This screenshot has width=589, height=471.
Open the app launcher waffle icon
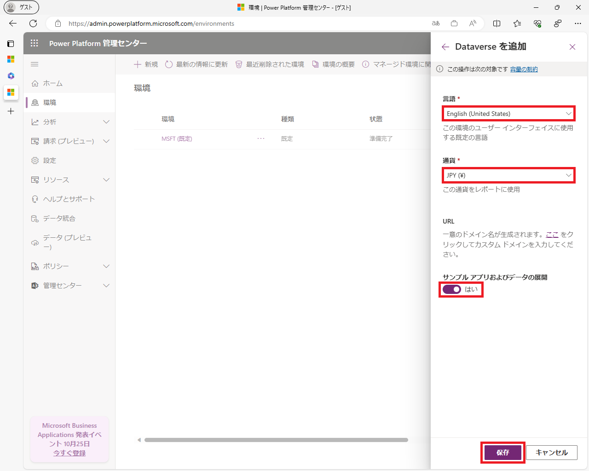[35, 43]
